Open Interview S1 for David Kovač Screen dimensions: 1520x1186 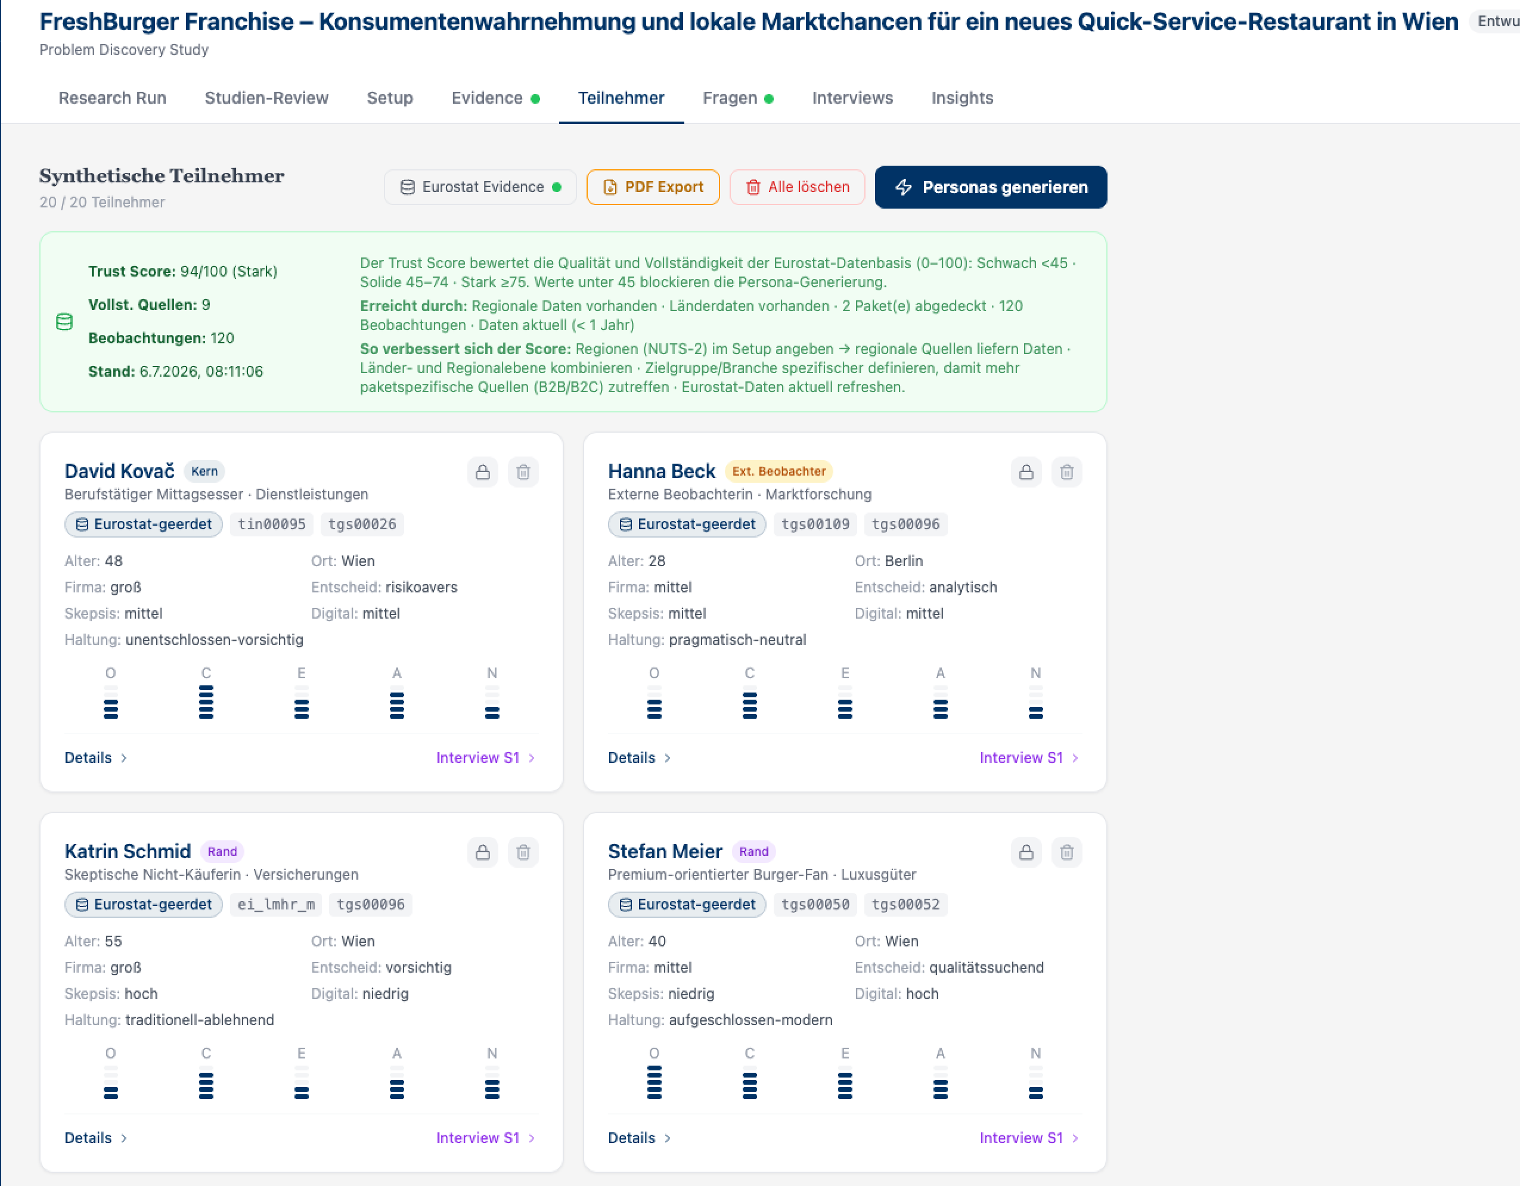point(486,758)
